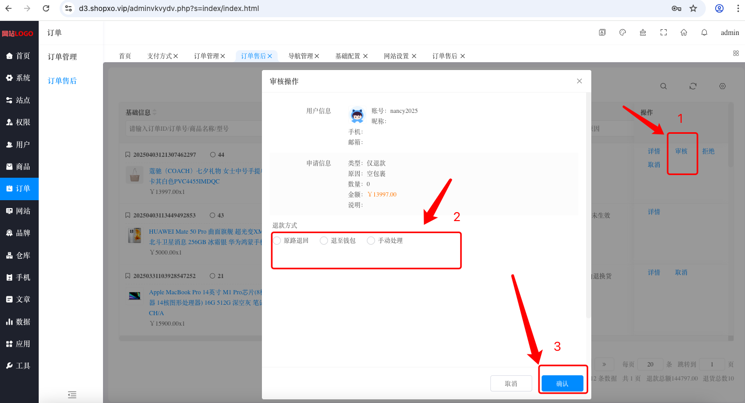Select the 原路退回 refund option
Screen dimensions: 745x403
coord(291,240)
